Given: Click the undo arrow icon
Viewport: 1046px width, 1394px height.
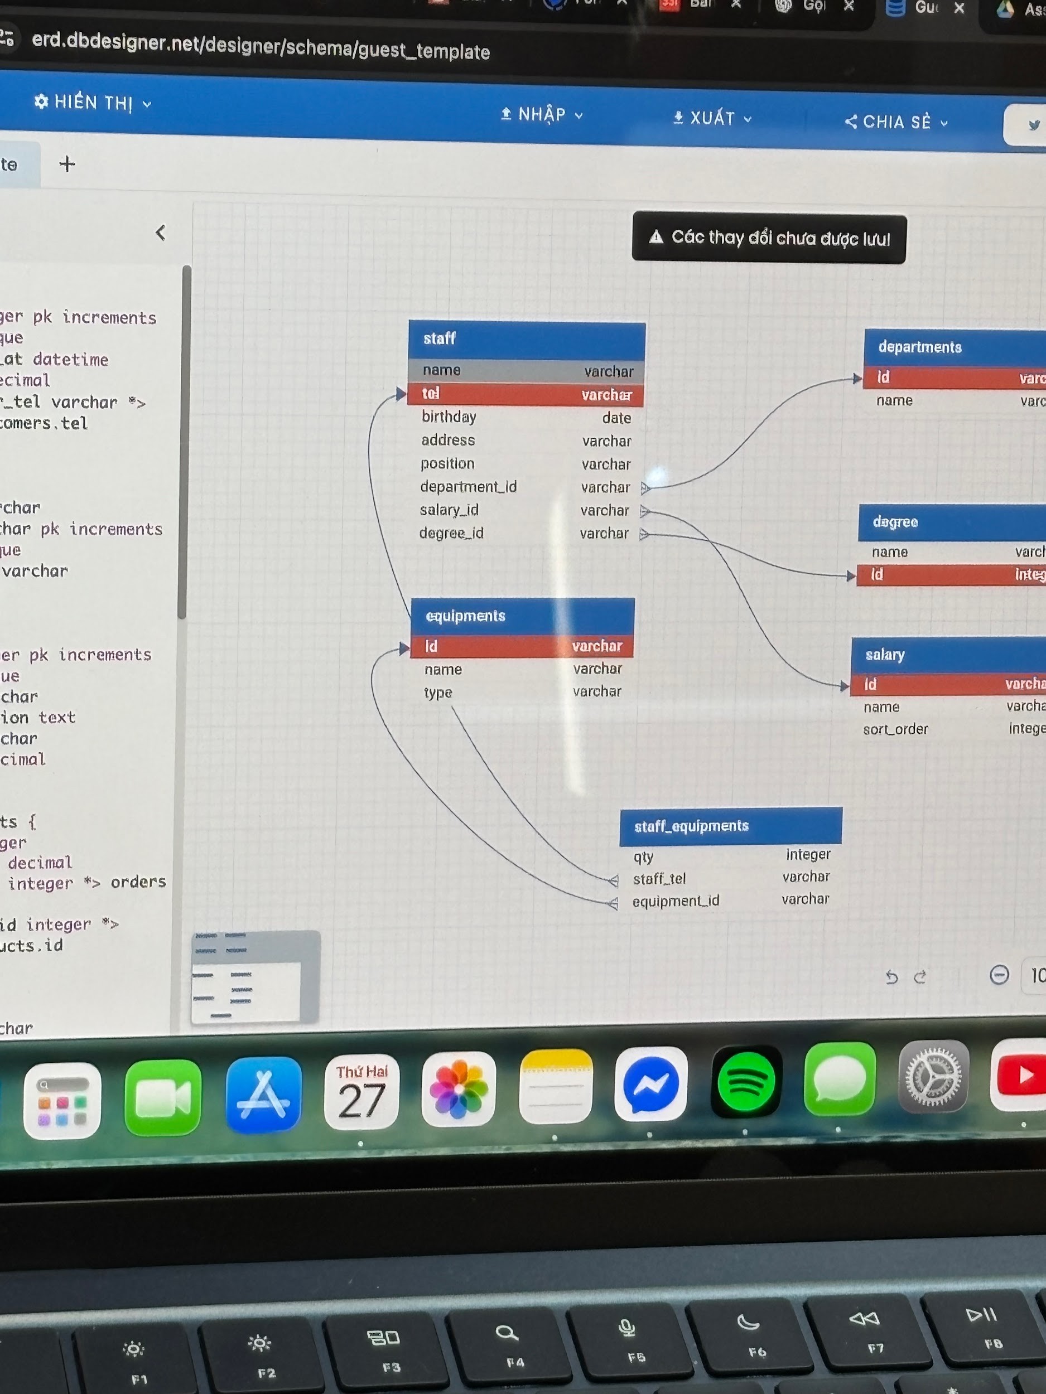Looking at the screenshot, I should (891, 977).
